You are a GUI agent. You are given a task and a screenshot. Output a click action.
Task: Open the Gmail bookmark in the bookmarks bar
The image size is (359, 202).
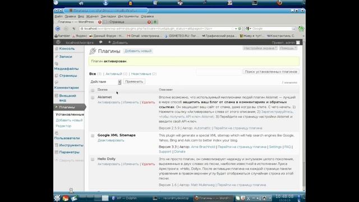coord(144,36)
